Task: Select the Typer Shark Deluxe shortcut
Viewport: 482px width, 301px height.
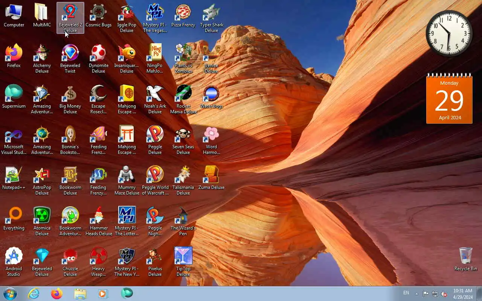Action: coord(212,18)
